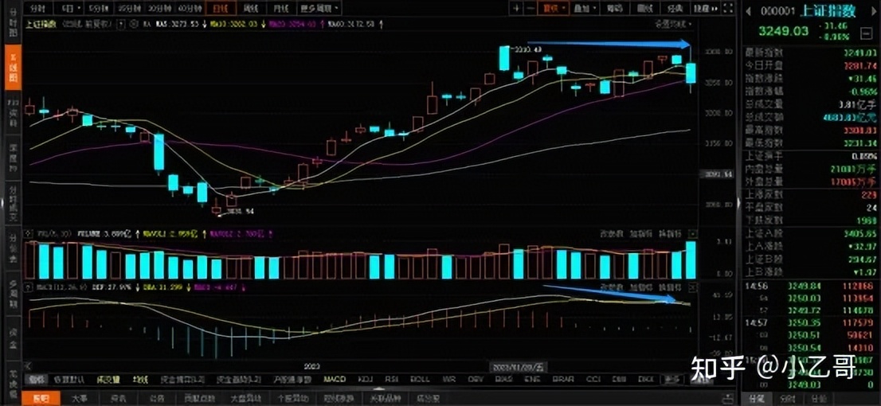
Task: Select the OBV indicator tab
Action: (x=476, y=380)
